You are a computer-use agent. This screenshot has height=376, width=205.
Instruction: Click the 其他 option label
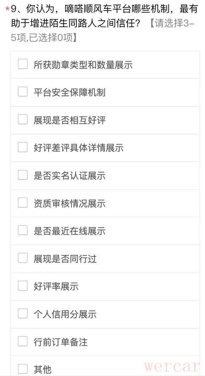click(x=42, y=370)
